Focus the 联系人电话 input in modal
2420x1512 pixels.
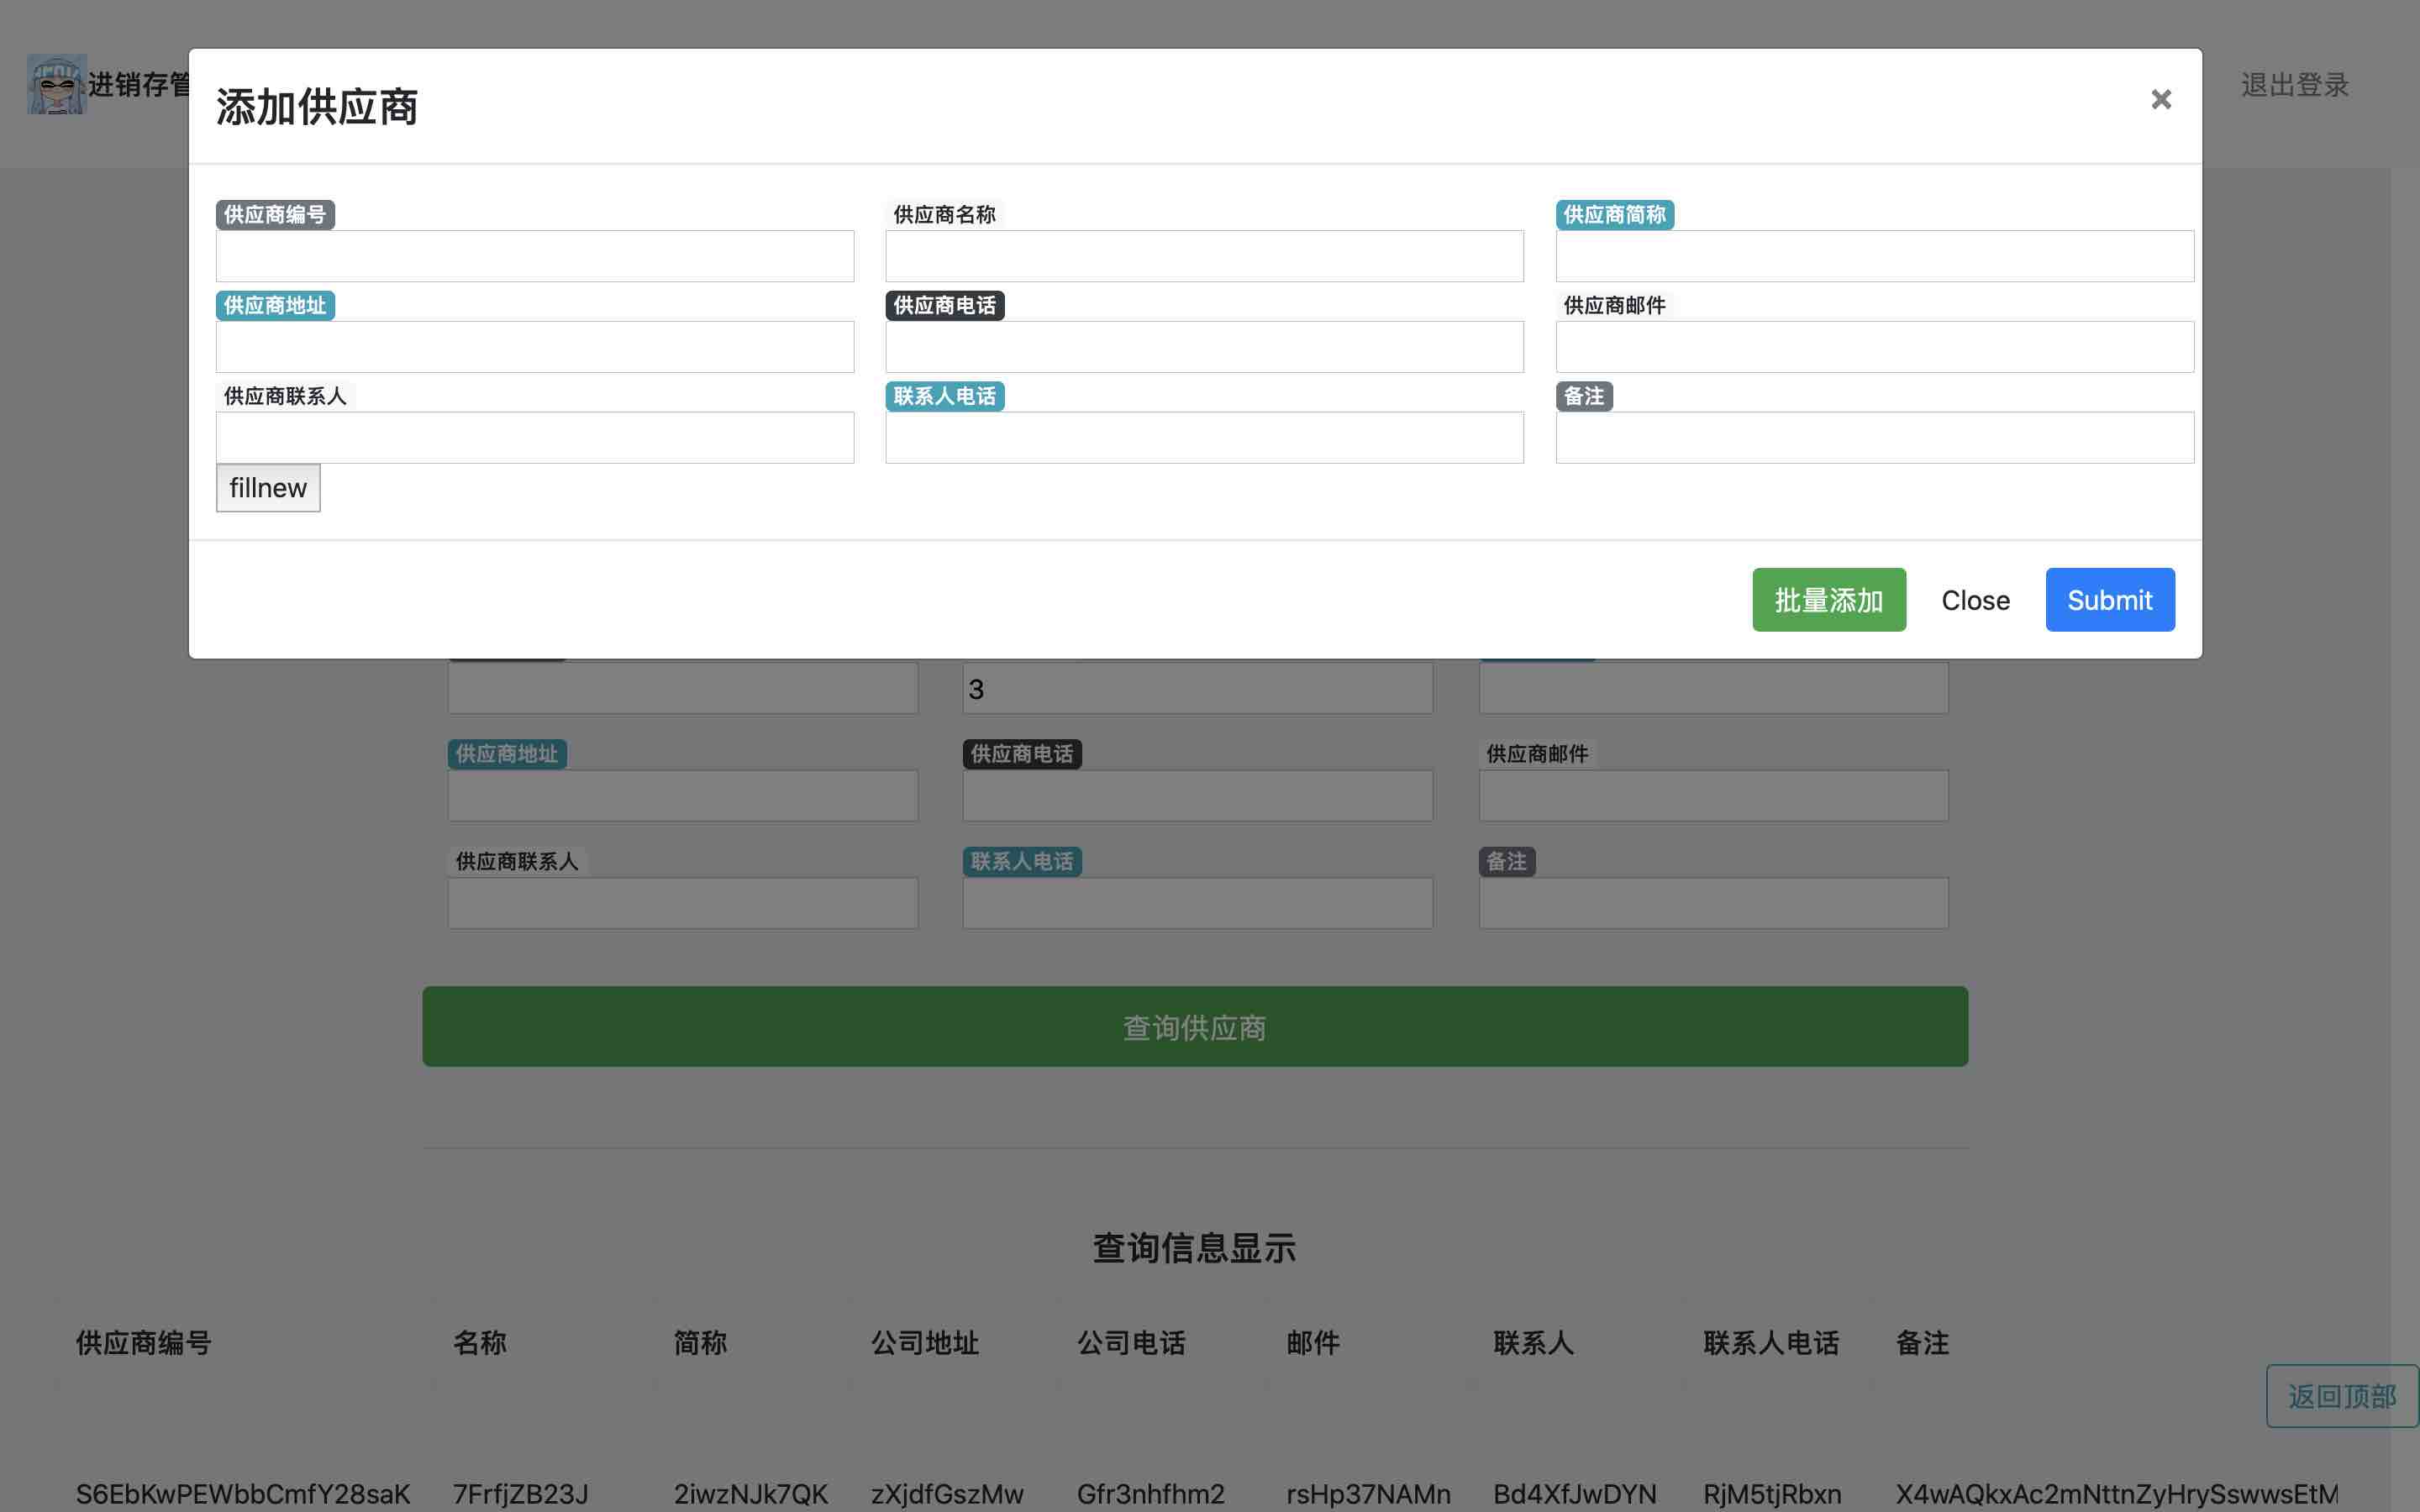click(x=1204, y=438)
